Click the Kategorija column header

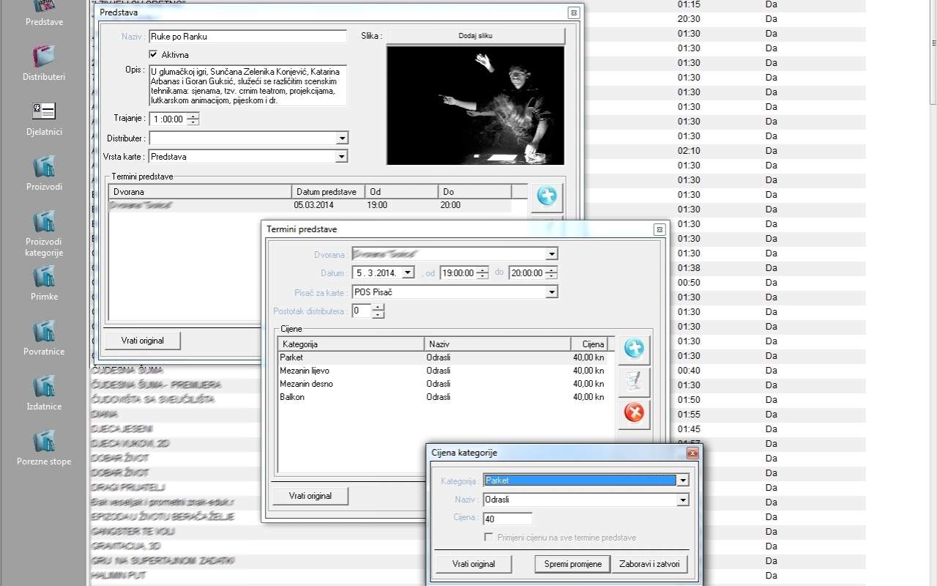point(351,344)
